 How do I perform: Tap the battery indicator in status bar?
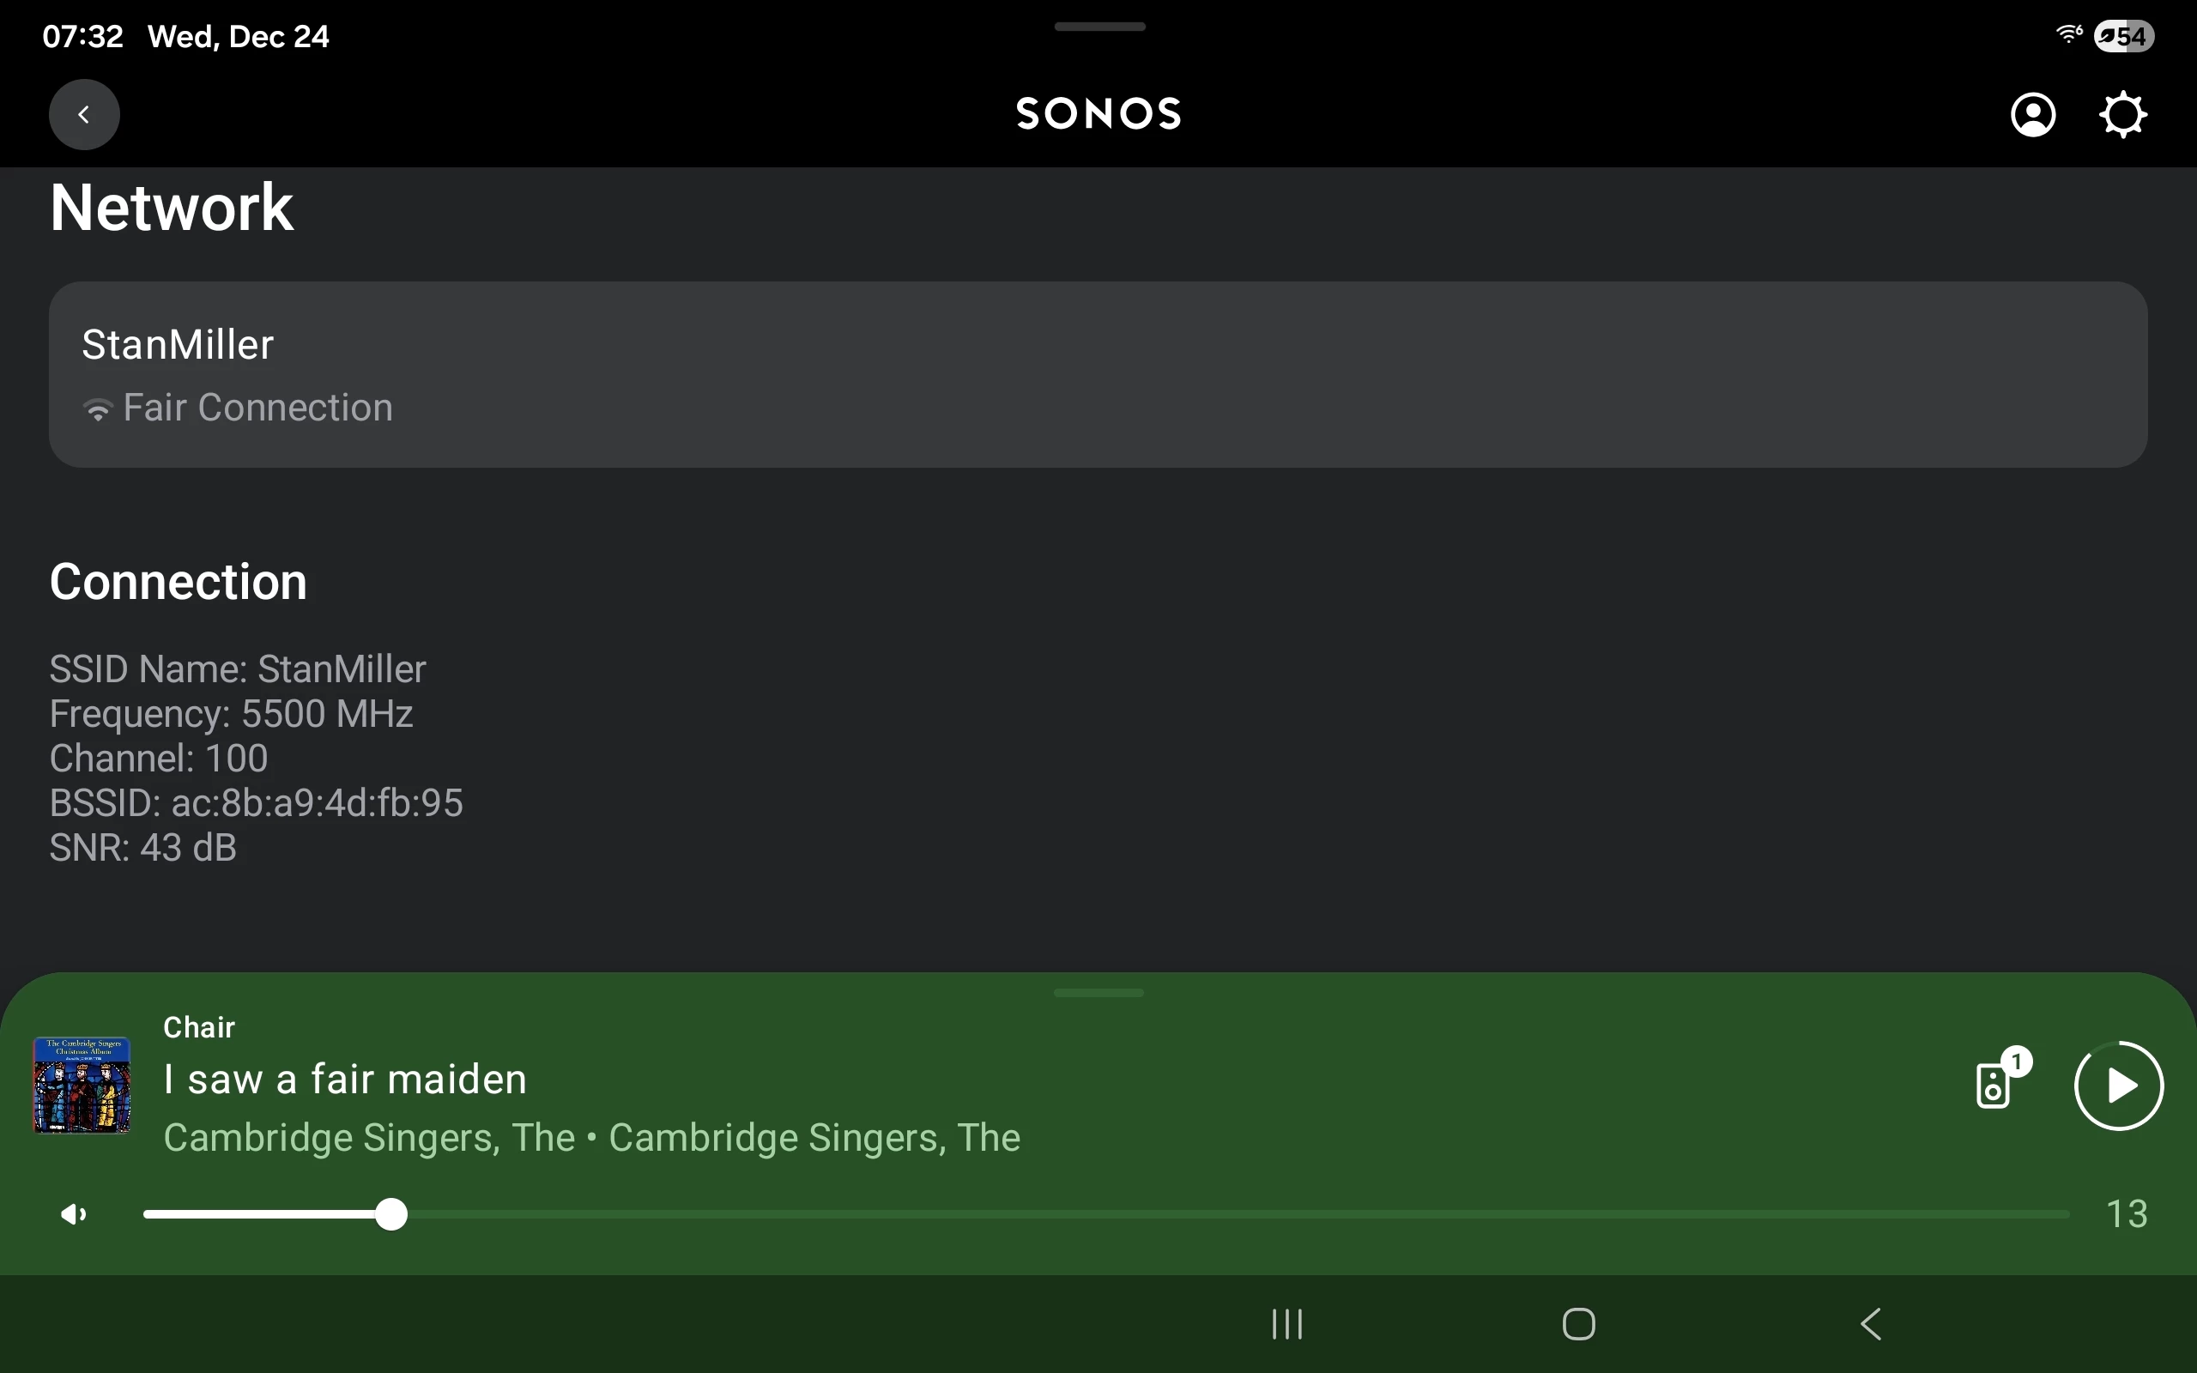(2123, 36)
